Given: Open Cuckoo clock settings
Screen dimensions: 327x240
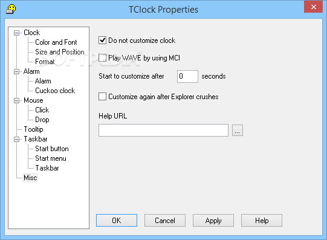Looking at the screenshot, I should (55, 91).
